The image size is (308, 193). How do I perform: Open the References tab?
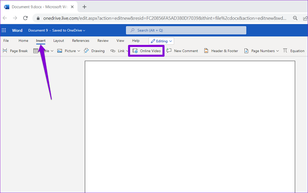pos(81,41)
